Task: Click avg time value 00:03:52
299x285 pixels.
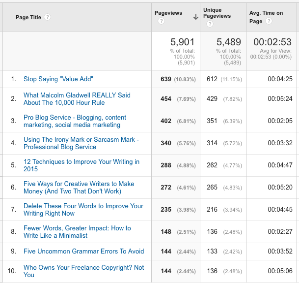Action: tap(280, 252)
